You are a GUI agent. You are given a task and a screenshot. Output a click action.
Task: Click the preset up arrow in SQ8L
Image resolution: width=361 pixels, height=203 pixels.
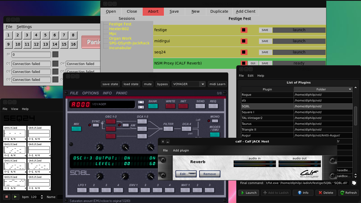click(x=141, y=102)
